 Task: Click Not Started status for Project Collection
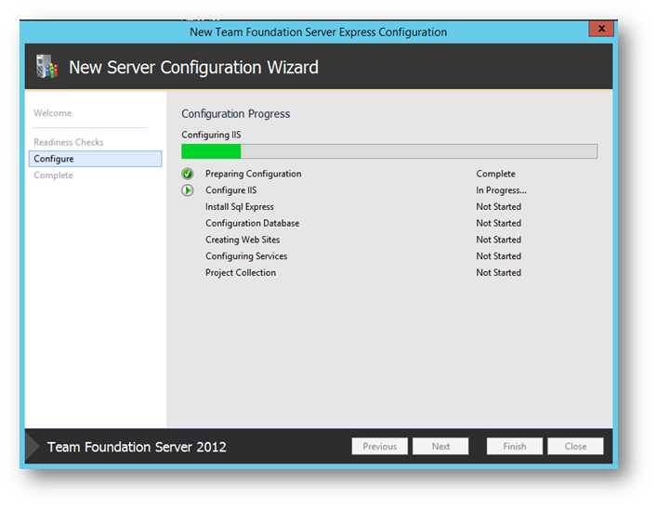click(x=499, y=273)
